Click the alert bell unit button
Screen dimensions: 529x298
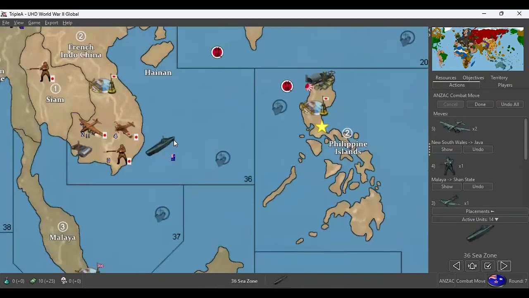click(x=472, y=266)
